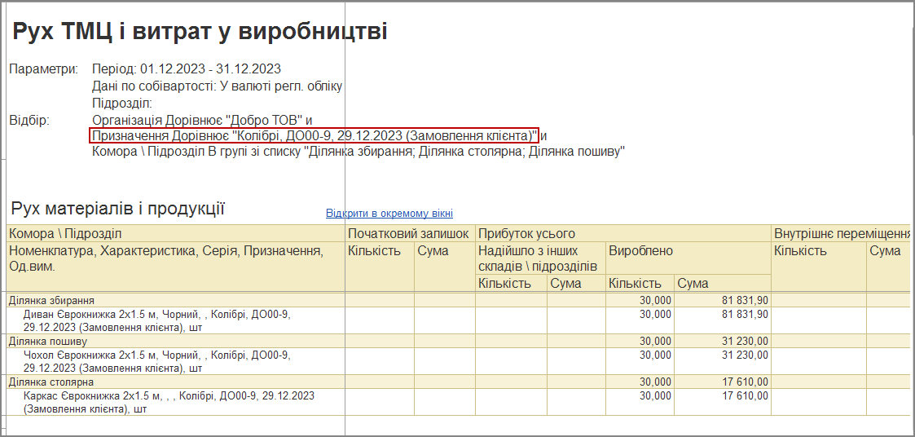Click the period line 01.12.2023 - 31.12.2023
Viewport: 915px width, 437px height.
pos(187,69)
